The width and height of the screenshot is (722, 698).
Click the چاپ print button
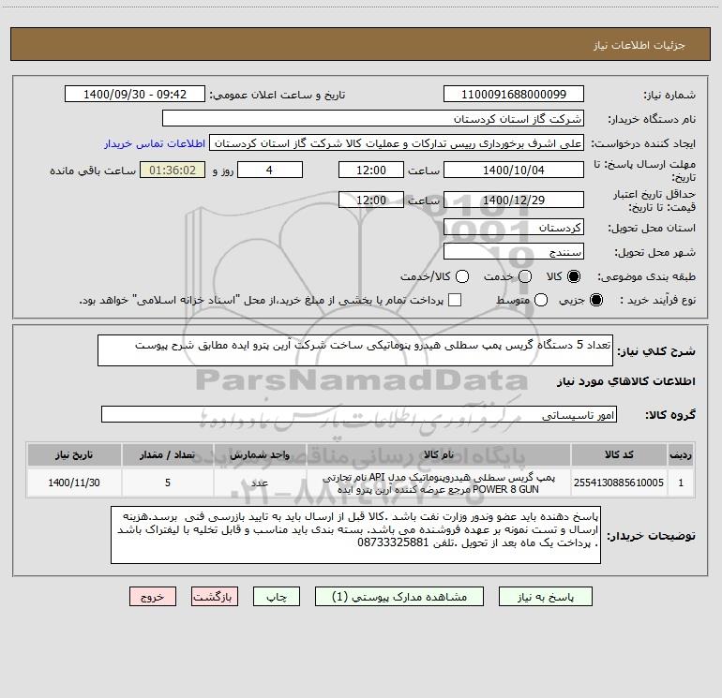(277, 597)
